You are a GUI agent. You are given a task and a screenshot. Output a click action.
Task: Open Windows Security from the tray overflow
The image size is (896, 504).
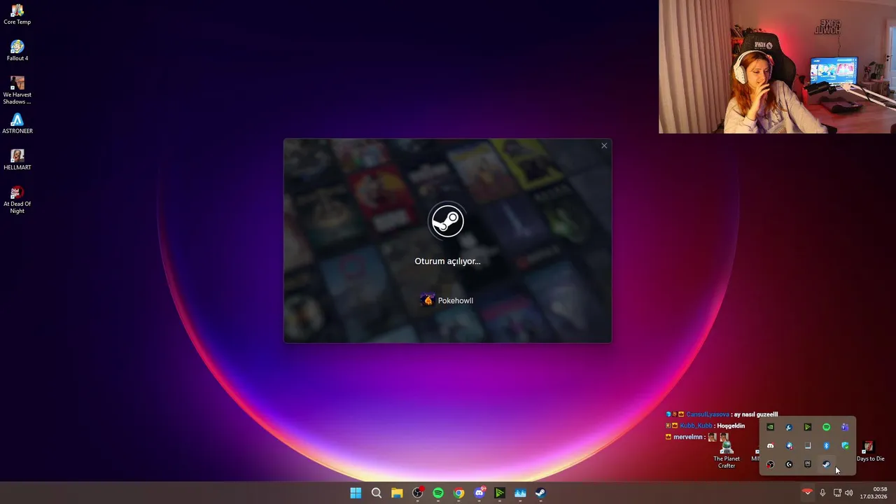845,446
